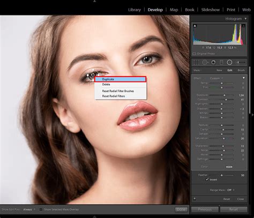The image size is (254, 218).
Task: Click Mask Edit
Action: click(x=230, y=70)
